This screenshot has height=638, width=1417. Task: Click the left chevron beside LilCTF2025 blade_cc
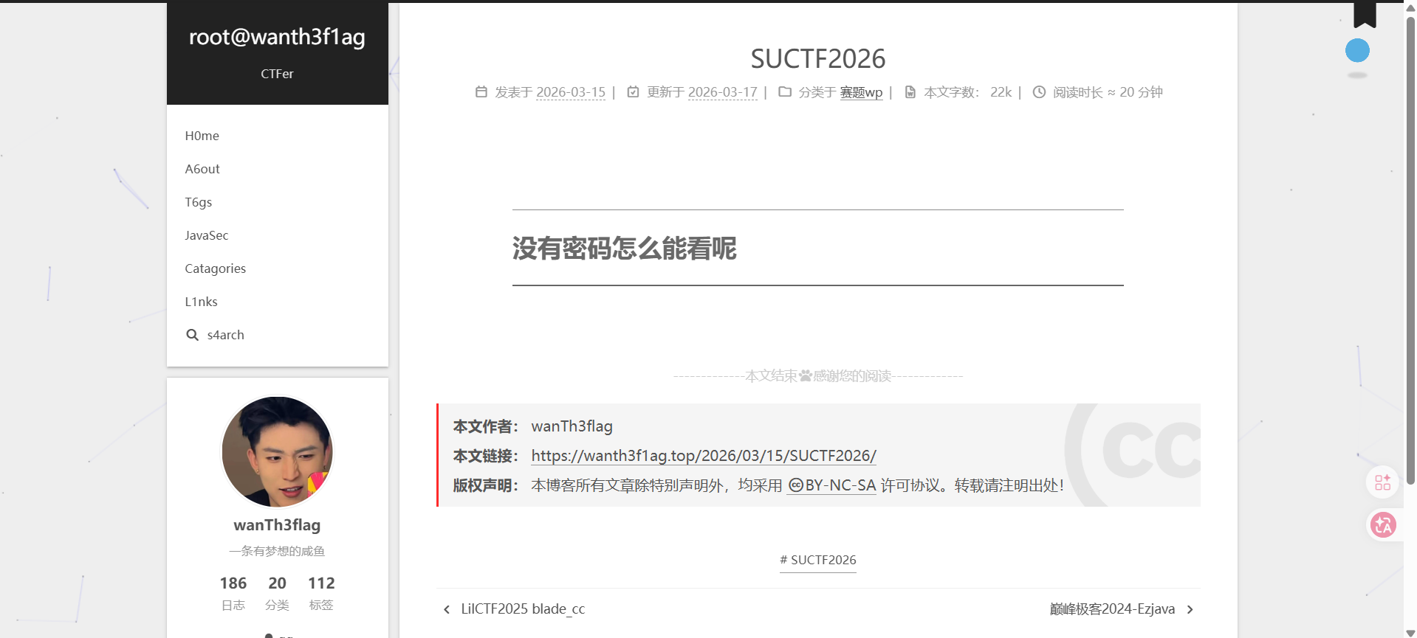pyautogui.click(x=447, y=609)
